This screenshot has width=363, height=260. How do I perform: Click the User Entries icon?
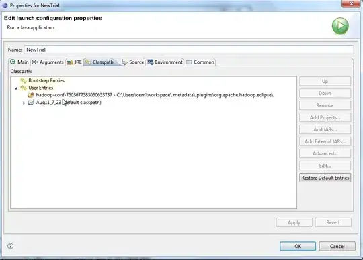pos(24,88)
